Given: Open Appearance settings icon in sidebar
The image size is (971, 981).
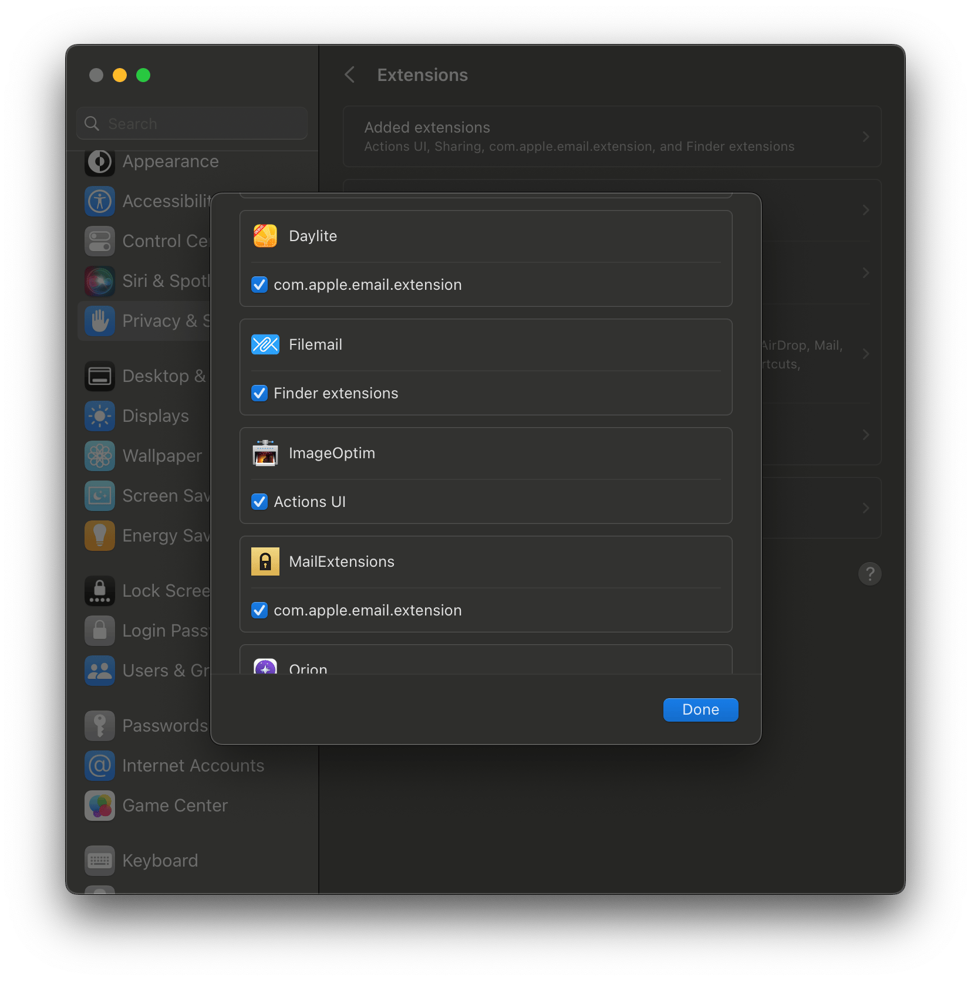Looking at the screenshot, I should 100,161.
